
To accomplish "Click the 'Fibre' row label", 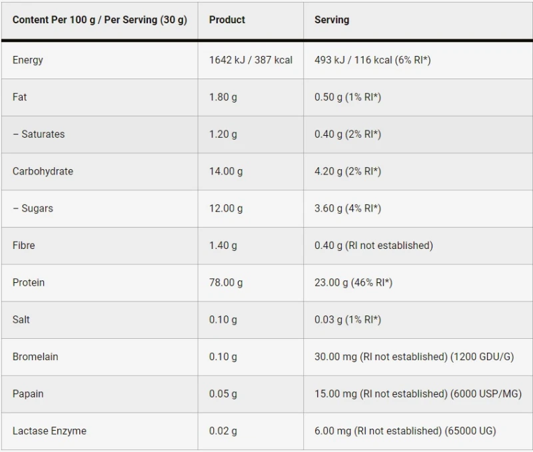I will click(x=24, y=246).
